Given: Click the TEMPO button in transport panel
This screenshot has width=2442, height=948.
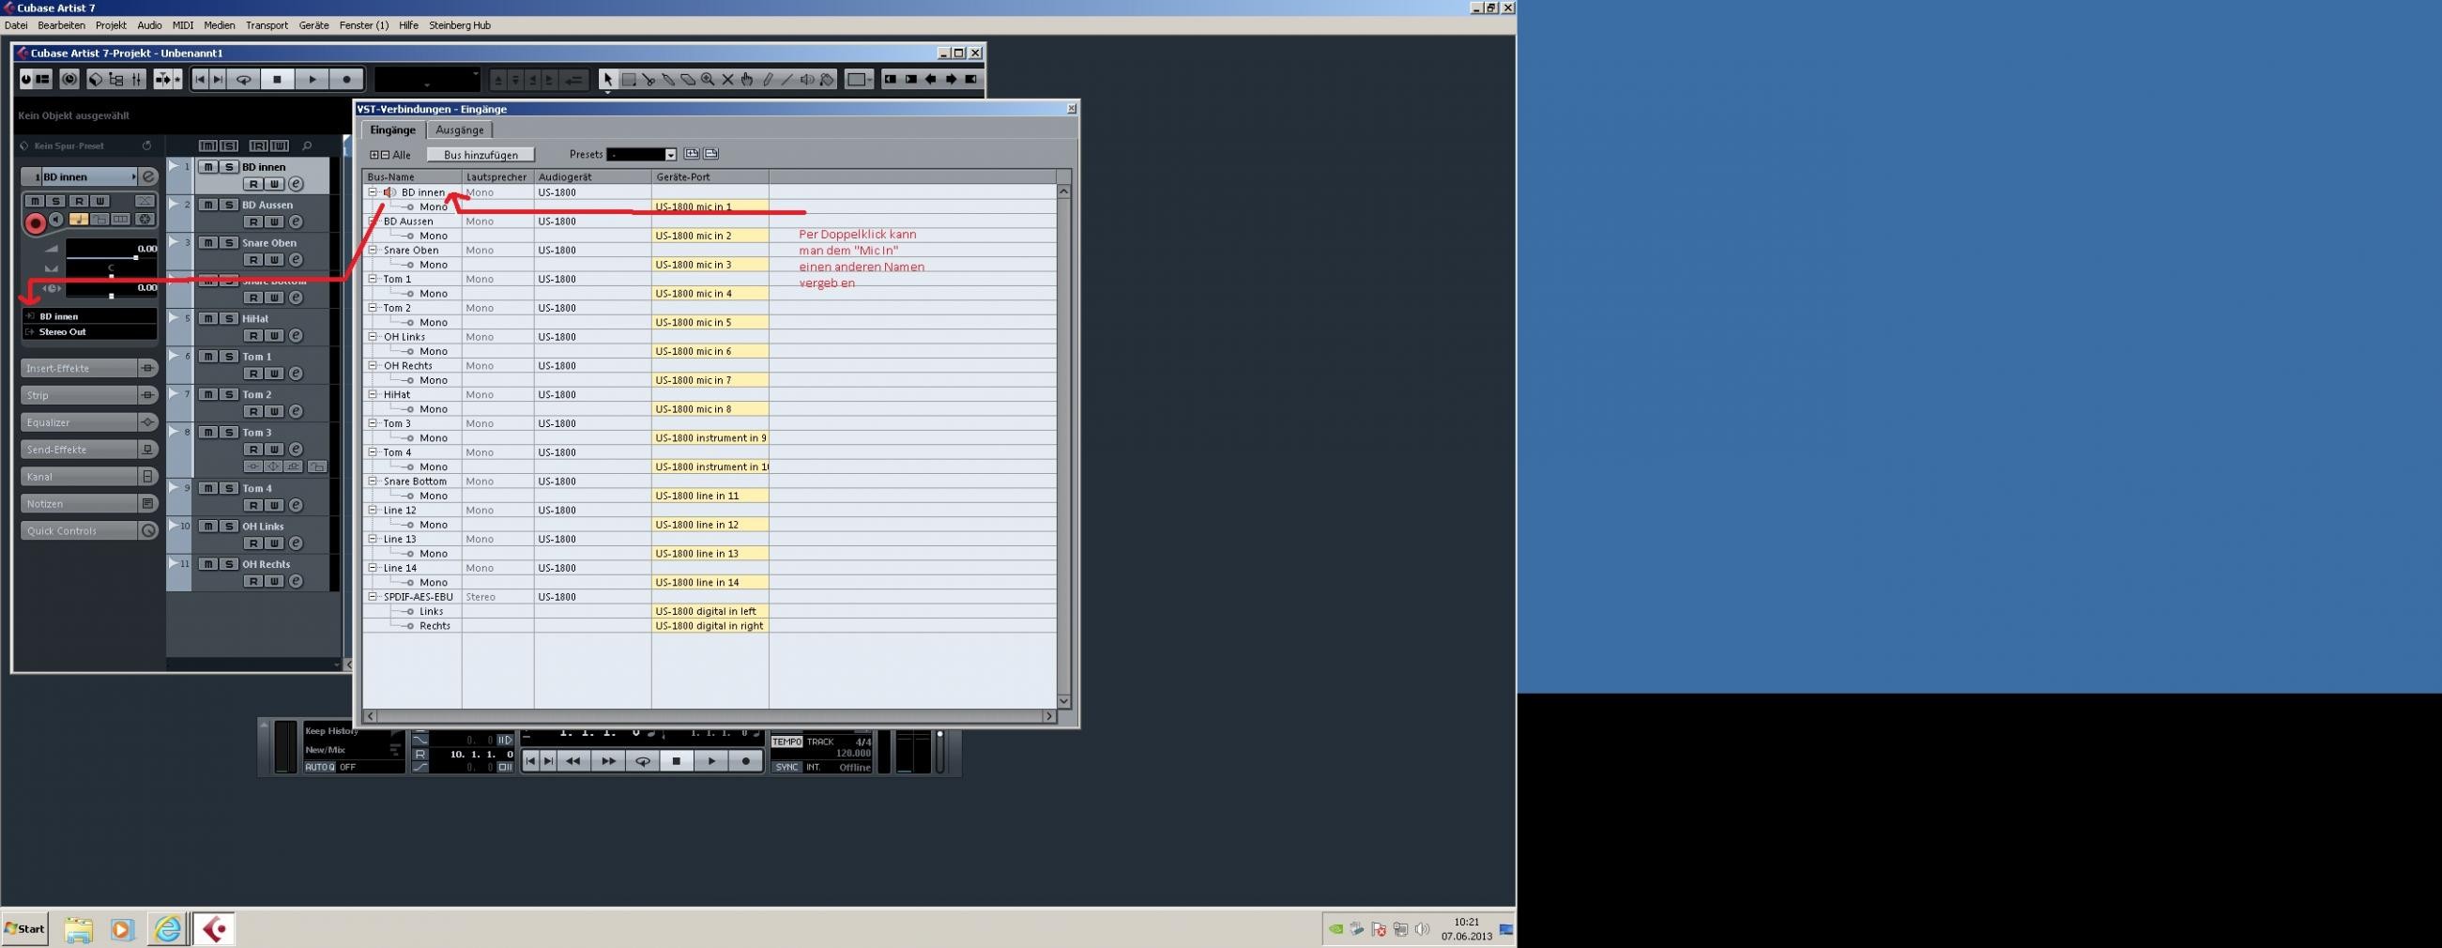Looking at the screenshot, I should (x=786, y=742).
